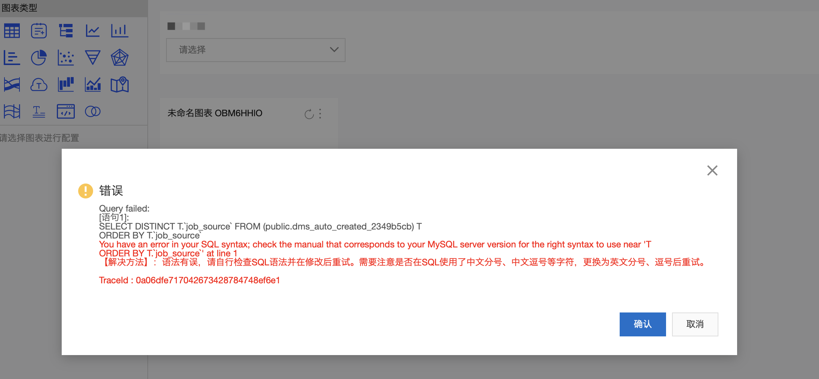Click the 取消 button
The width and height of the screenshot is (819, 379).
[695, 324]
